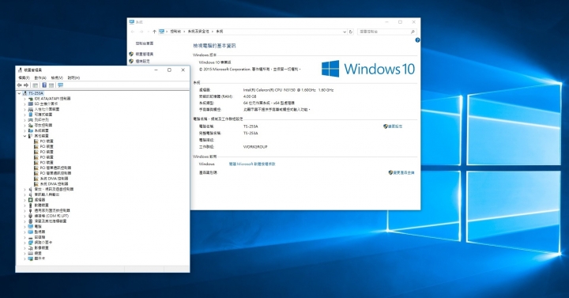
Task: Click the processor (處理器) chip icon
Action: [31, 200]
